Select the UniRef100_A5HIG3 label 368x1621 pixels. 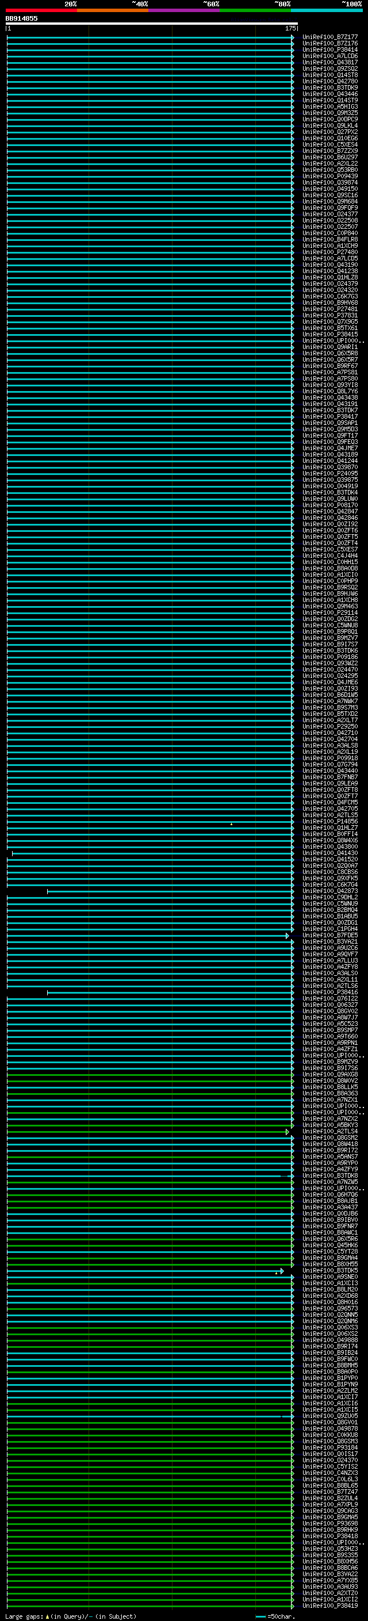[x=330, y=107]
